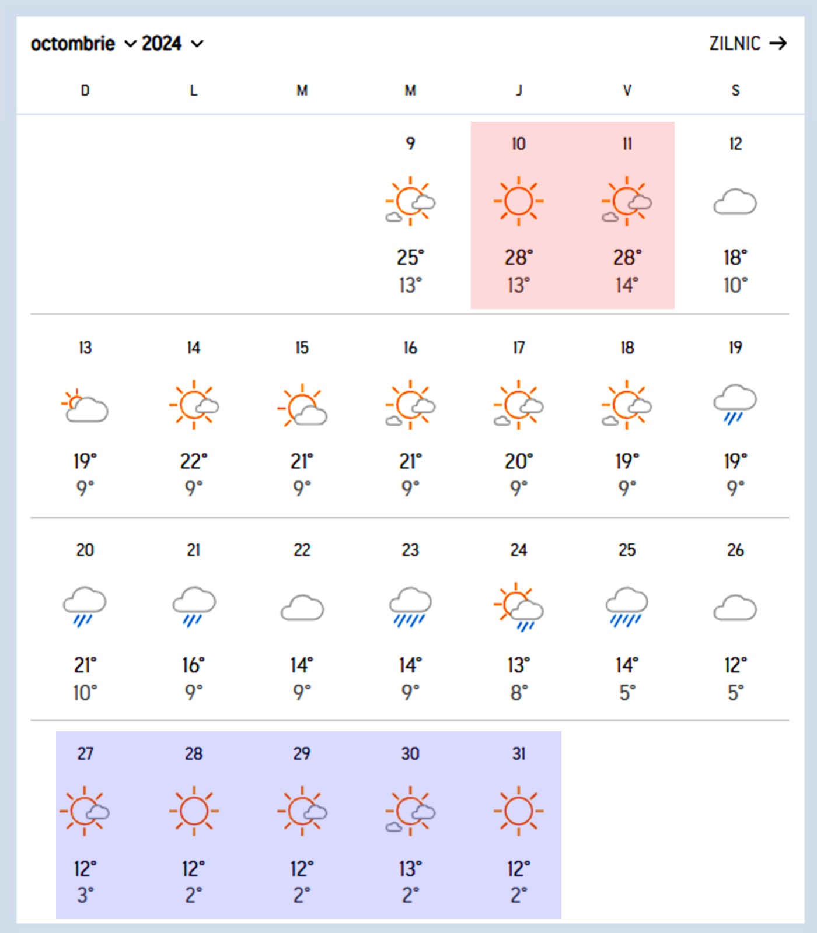817x933 pixels.
Task: Click the rain icon on October 20
Action: [85, 607]
